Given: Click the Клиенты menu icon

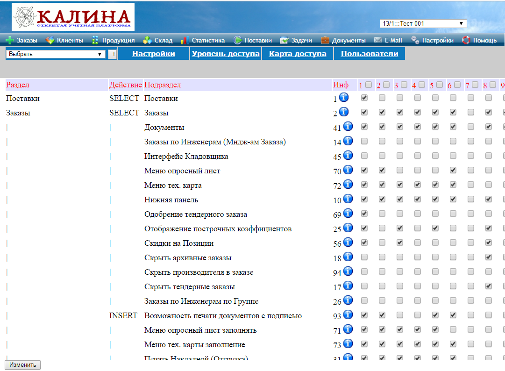Looking at the screenshot, I should [x=50, y=40].
